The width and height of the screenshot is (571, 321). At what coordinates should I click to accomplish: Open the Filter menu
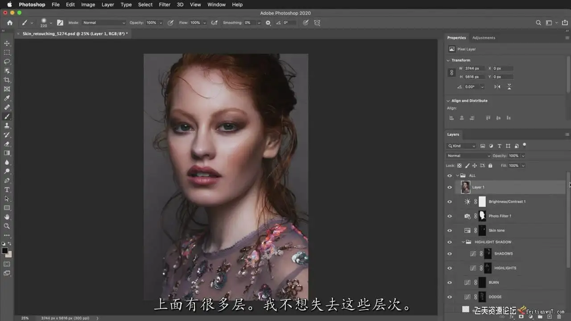(165, 4)
